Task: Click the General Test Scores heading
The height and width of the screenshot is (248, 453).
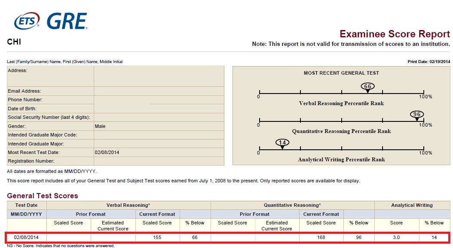Action: point(43,196)
